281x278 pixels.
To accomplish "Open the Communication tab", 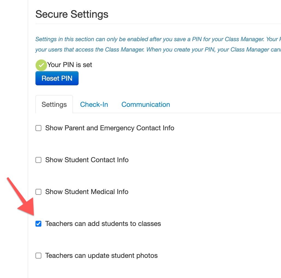I will (146, 104).
